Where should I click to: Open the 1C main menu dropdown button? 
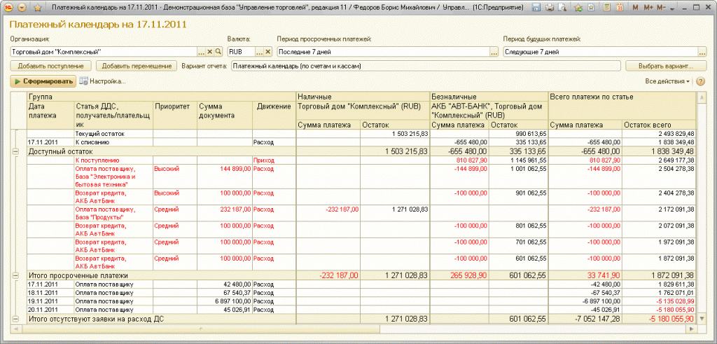click(22, 7)
